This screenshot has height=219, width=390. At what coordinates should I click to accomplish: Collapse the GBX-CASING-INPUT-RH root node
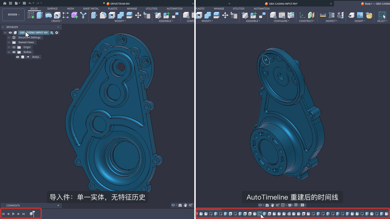click(x=5, y=32)
